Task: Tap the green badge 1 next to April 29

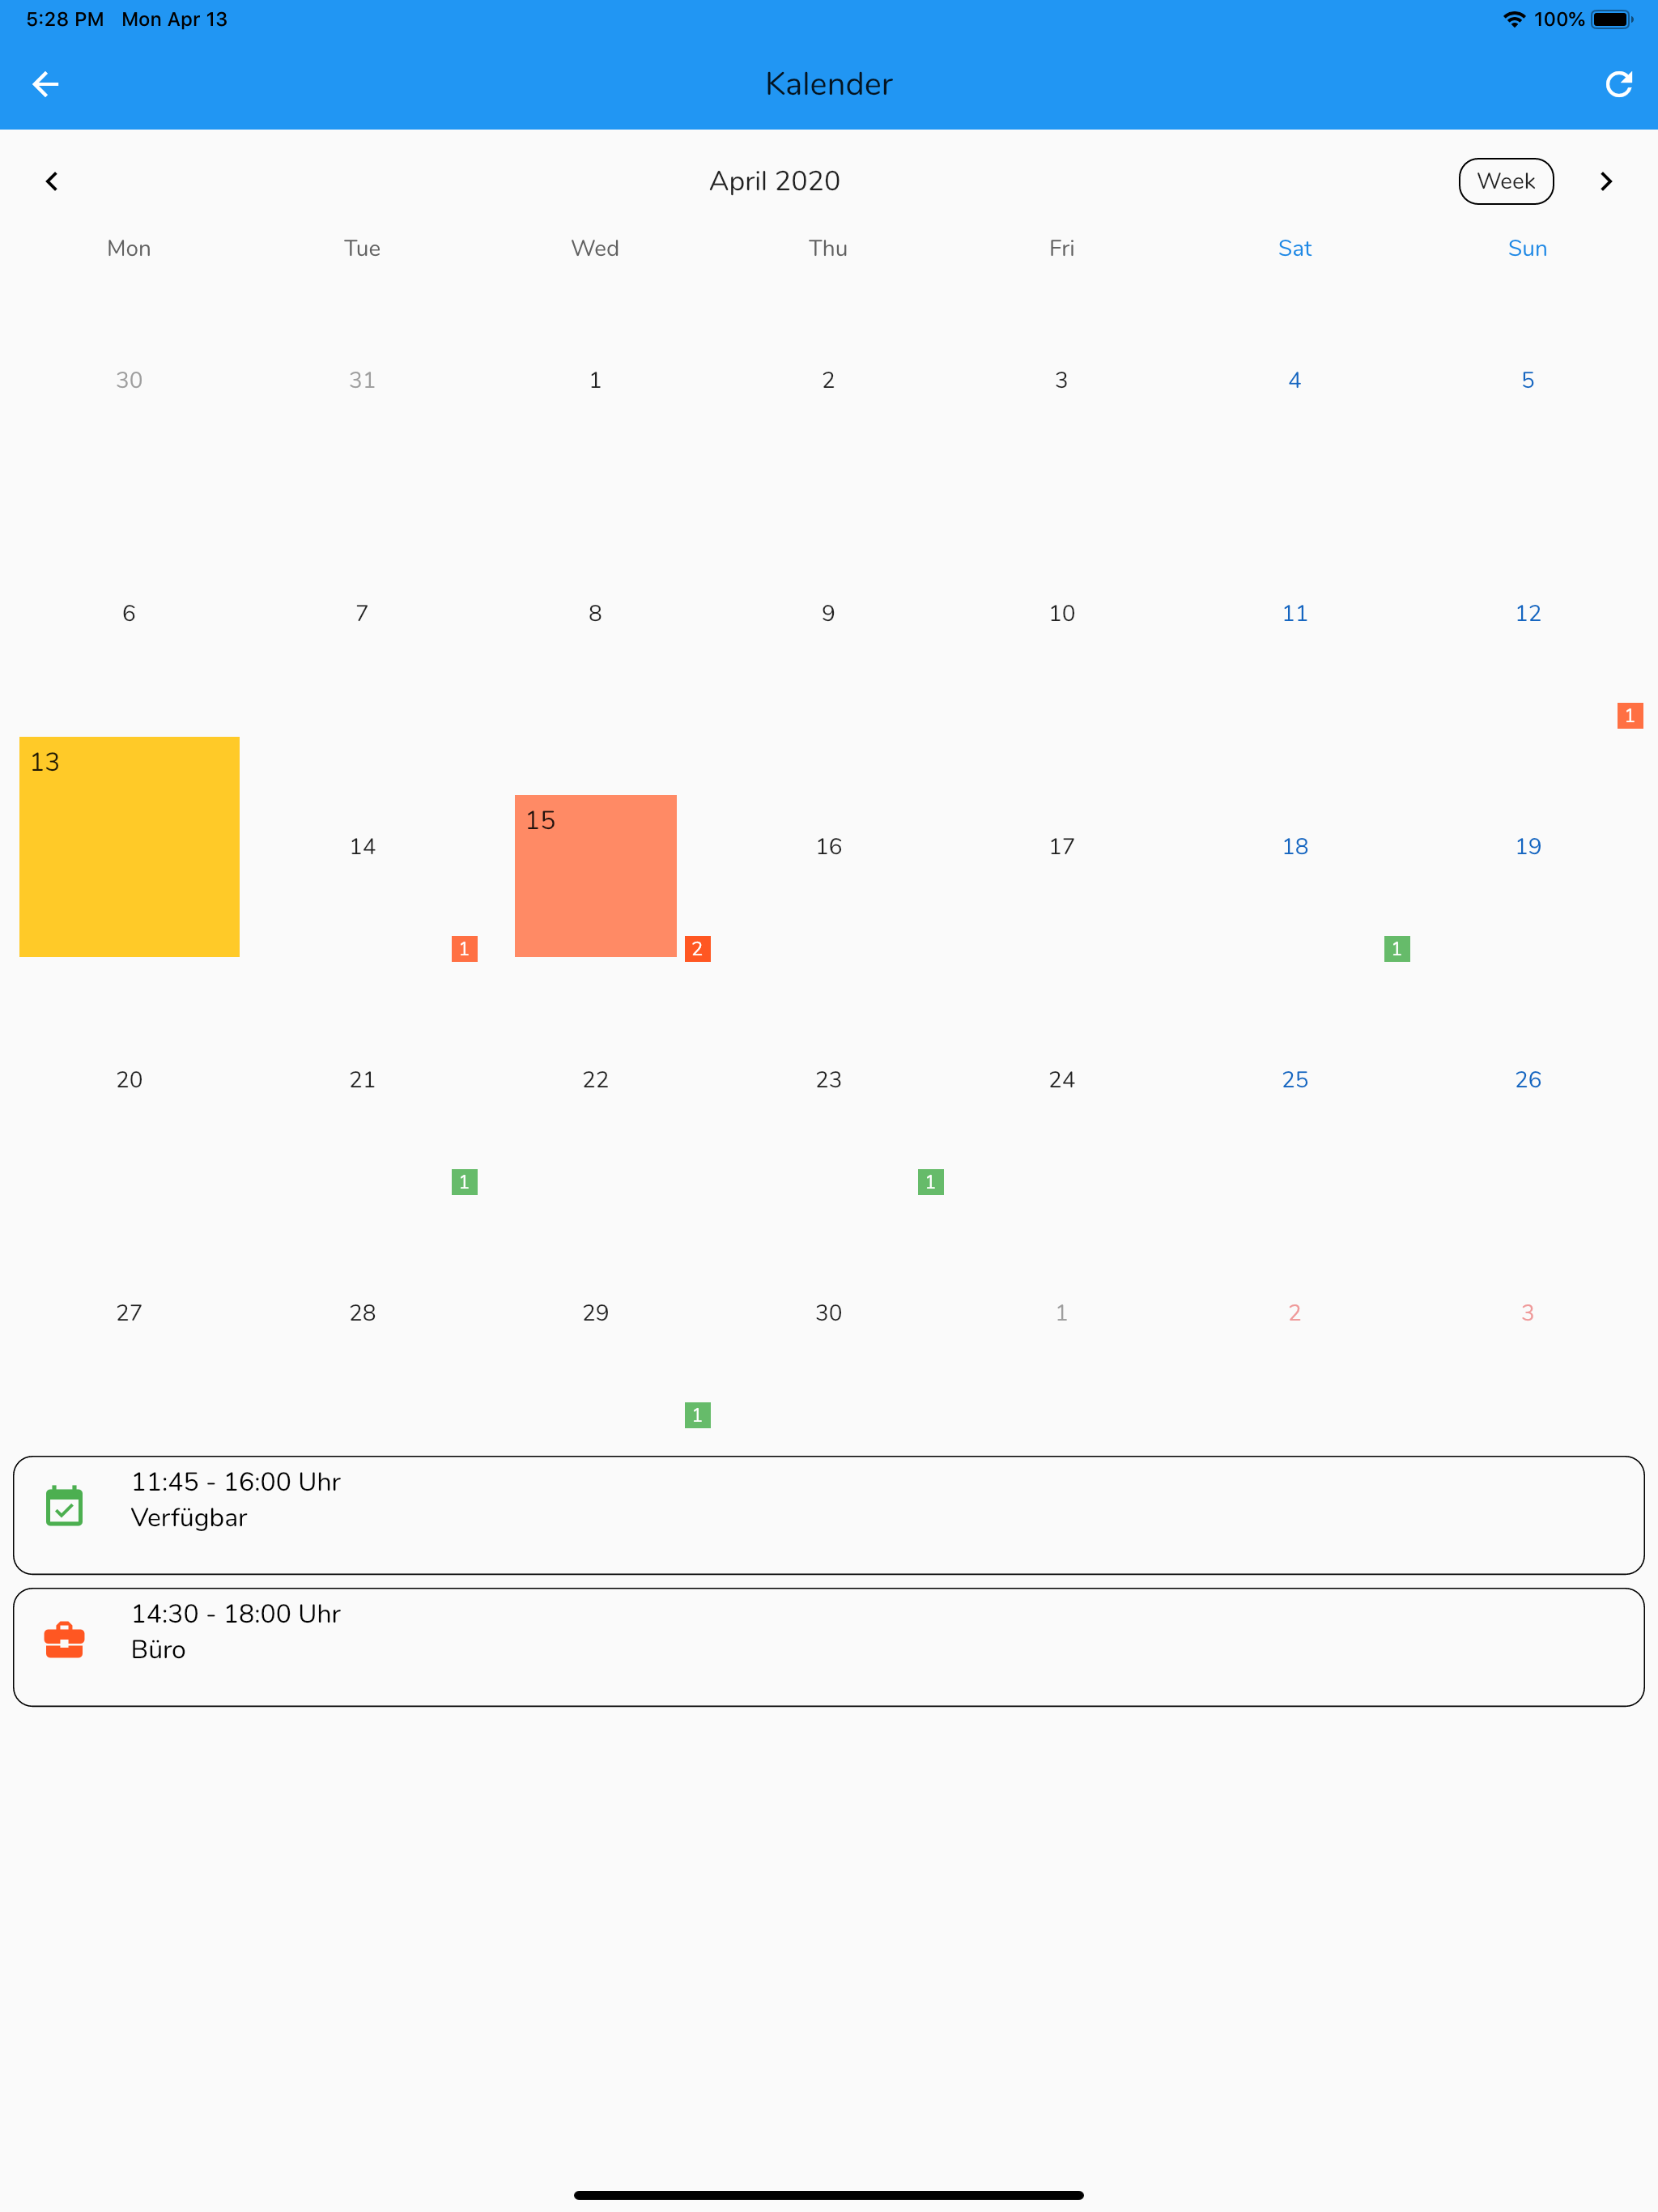Action: point(698,1415)
